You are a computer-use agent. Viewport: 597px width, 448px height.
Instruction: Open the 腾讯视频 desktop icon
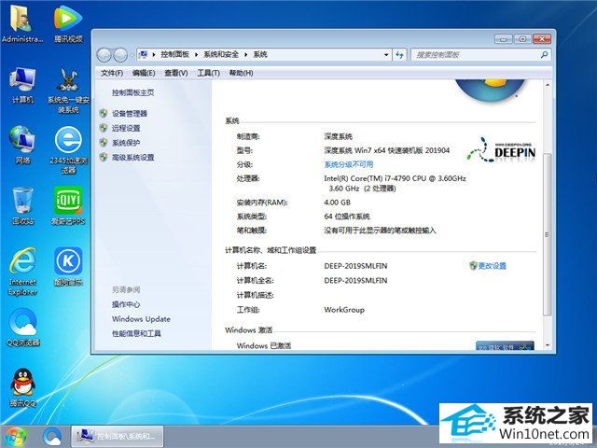point(68,21)
